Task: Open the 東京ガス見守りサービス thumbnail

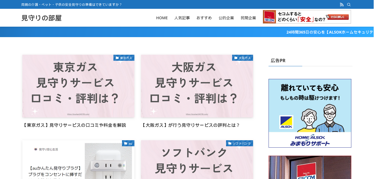Action: [x=78, y=86]
